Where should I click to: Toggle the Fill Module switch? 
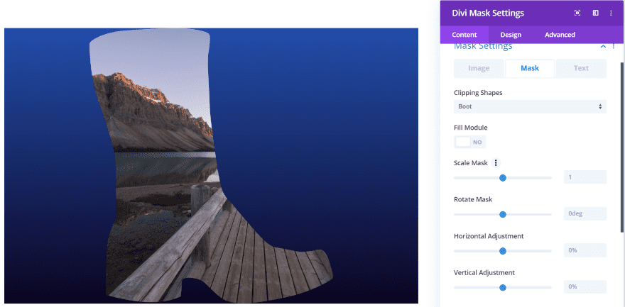coord(469,142)
